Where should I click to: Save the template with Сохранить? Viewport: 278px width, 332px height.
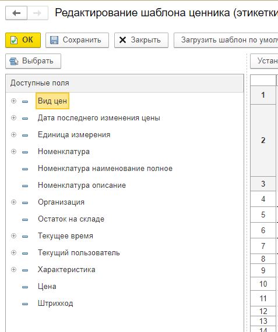[77, 40]
